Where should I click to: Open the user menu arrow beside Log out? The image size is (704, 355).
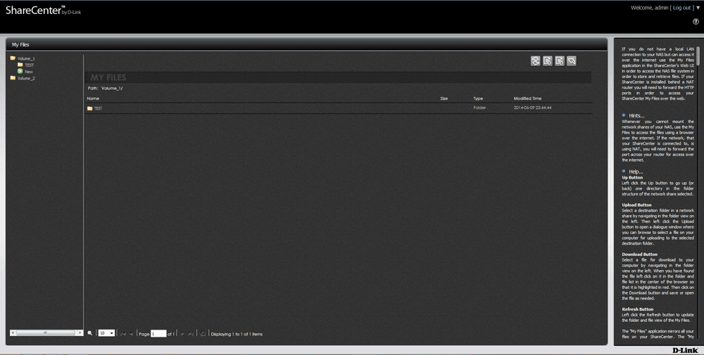click(x=698, y=8)
